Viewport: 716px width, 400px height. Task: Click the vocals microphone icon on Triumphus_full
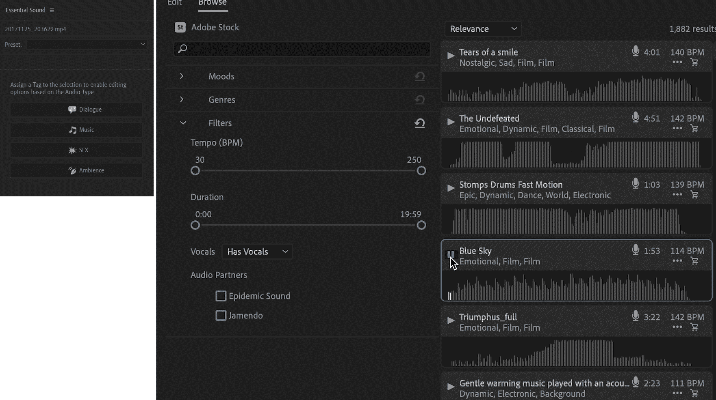point(636,316)
